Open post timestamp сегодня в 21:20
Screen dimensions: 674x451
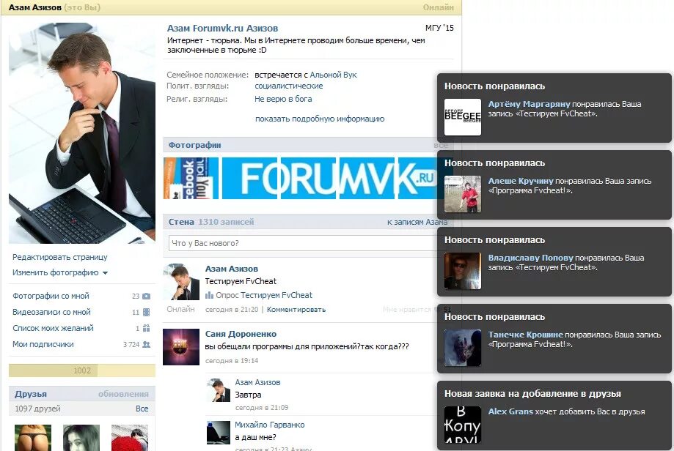[x=232, y=310]
